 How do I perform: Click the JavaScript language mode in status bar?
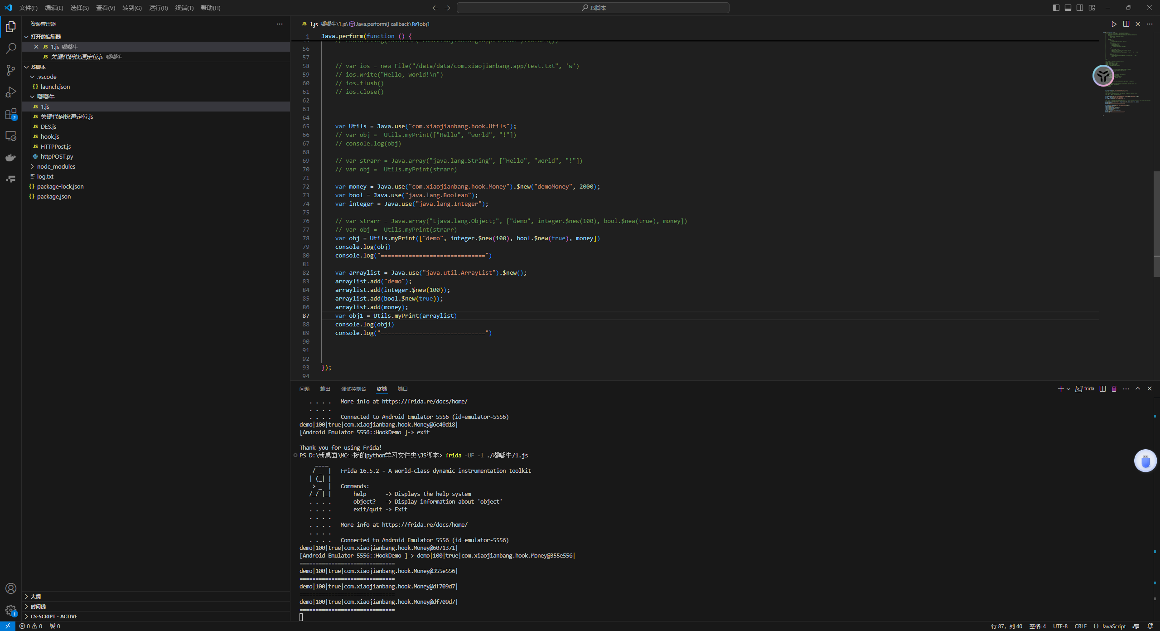click(x=1113, y=626)
